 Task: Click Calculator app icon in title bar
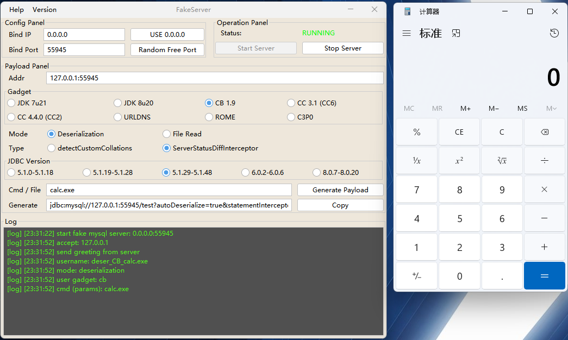(408, 11)
